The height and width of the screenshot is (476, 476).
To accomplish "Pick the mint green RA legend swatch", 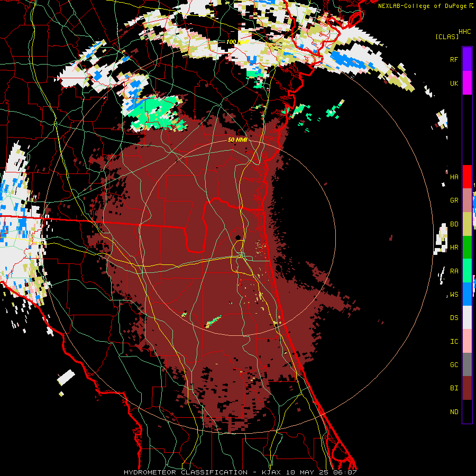I will (x=467, y=271).
